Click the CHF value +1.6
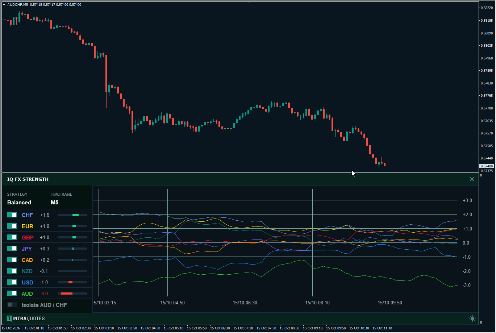496x333 pixels. click(x=45, y=215)
